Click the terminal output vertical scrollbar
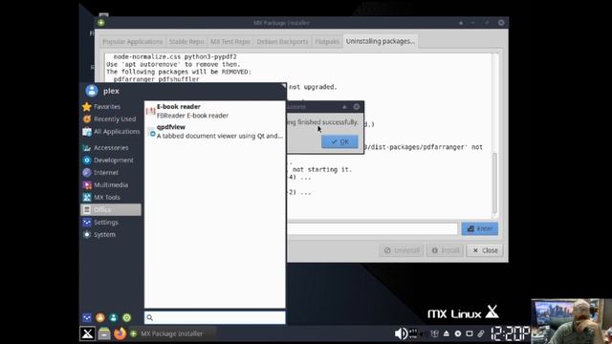Viewport: 612px width, 344px height. tap(495, 183)
